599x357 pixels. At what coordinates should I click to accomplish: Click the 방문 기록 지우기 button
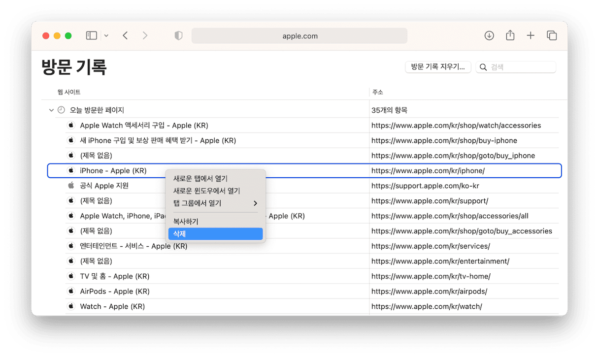coord(438,67)
